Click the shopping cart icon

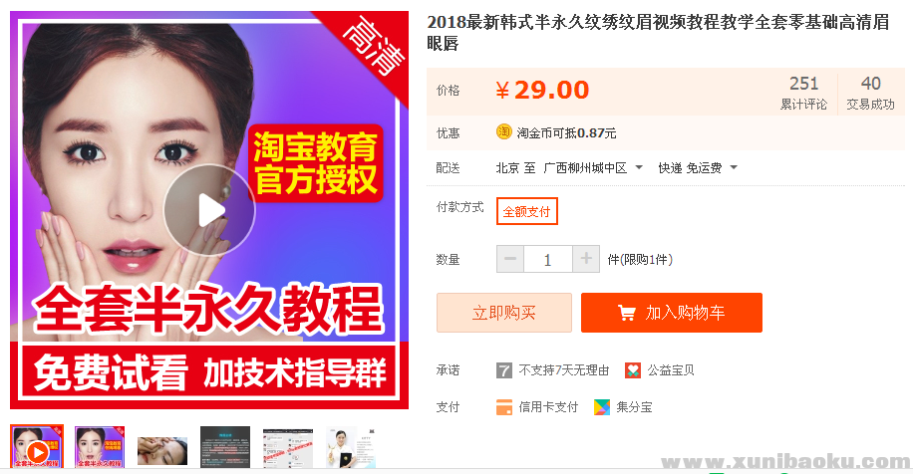pyautogui.click(x=627, y=313)
